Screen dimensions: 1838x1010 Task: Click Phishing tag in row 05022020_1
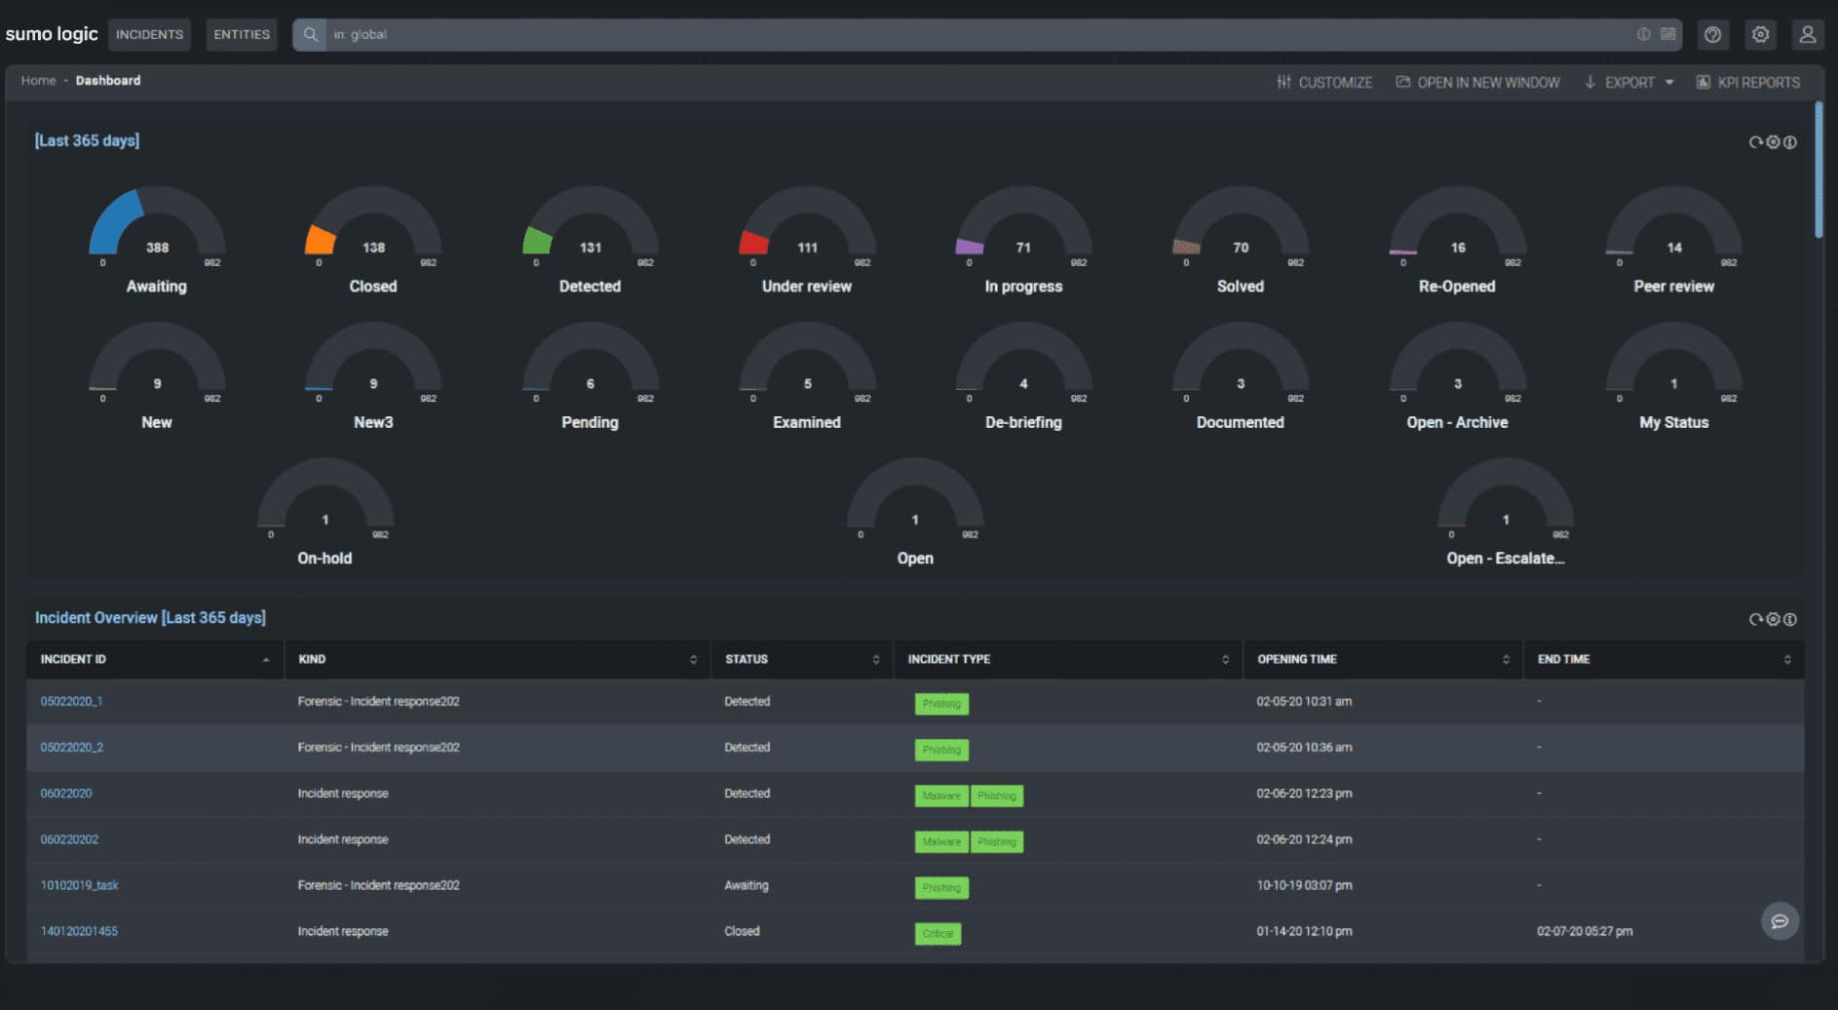[941, 704]
